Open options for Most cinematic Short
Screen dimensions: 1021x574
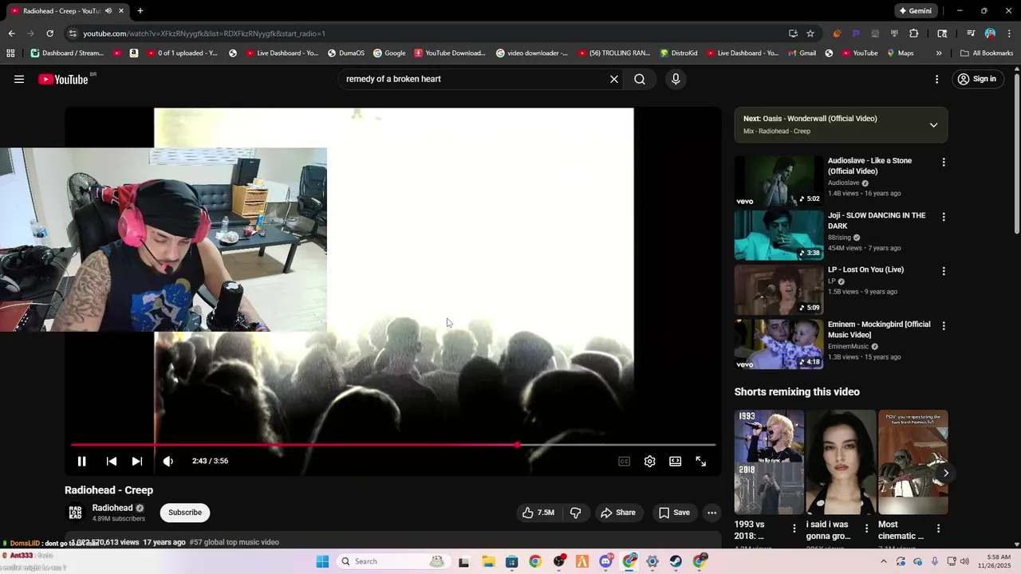click(x=938, y=528)
